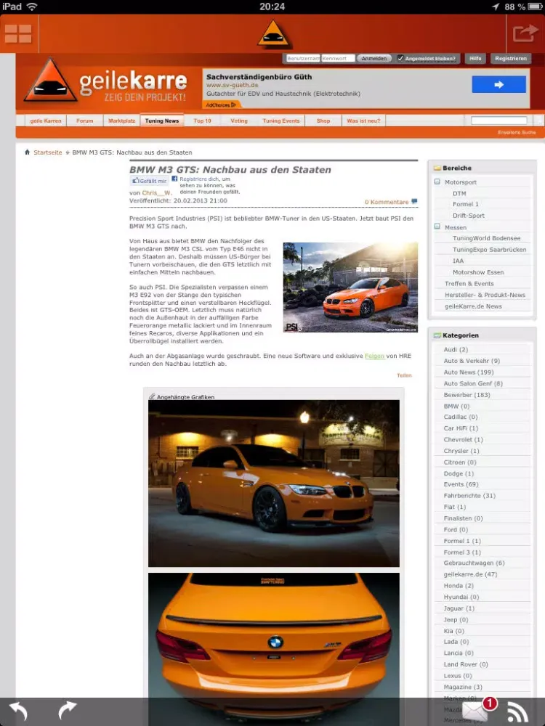Open Hersteller- & Produkt-News section
545x726 pixels.
(485, 295)
